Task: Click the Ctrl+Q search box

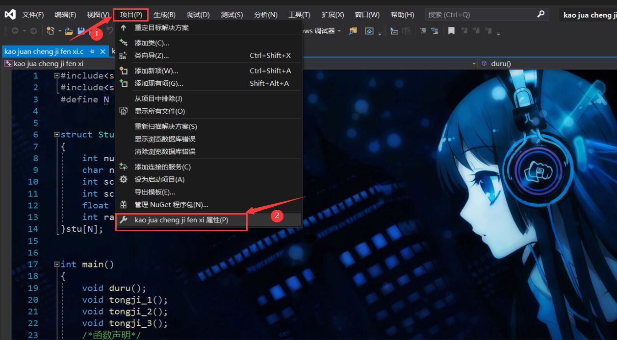Action: pyautogui.click(x=486, y=14)
